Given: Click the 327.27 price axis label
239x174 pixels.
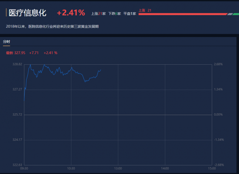Looking at the screenshot, I should 17,89.
